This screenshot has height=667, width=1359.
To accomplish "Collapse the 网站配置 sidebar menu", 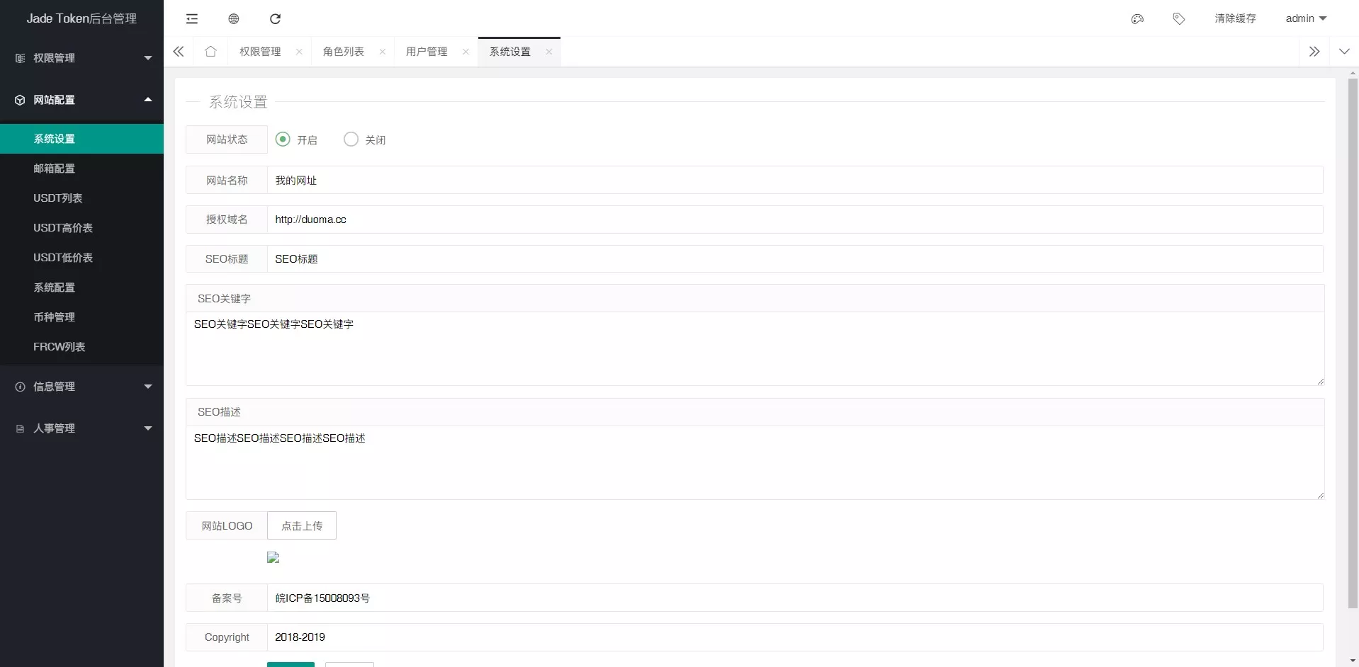I will 81,100.
